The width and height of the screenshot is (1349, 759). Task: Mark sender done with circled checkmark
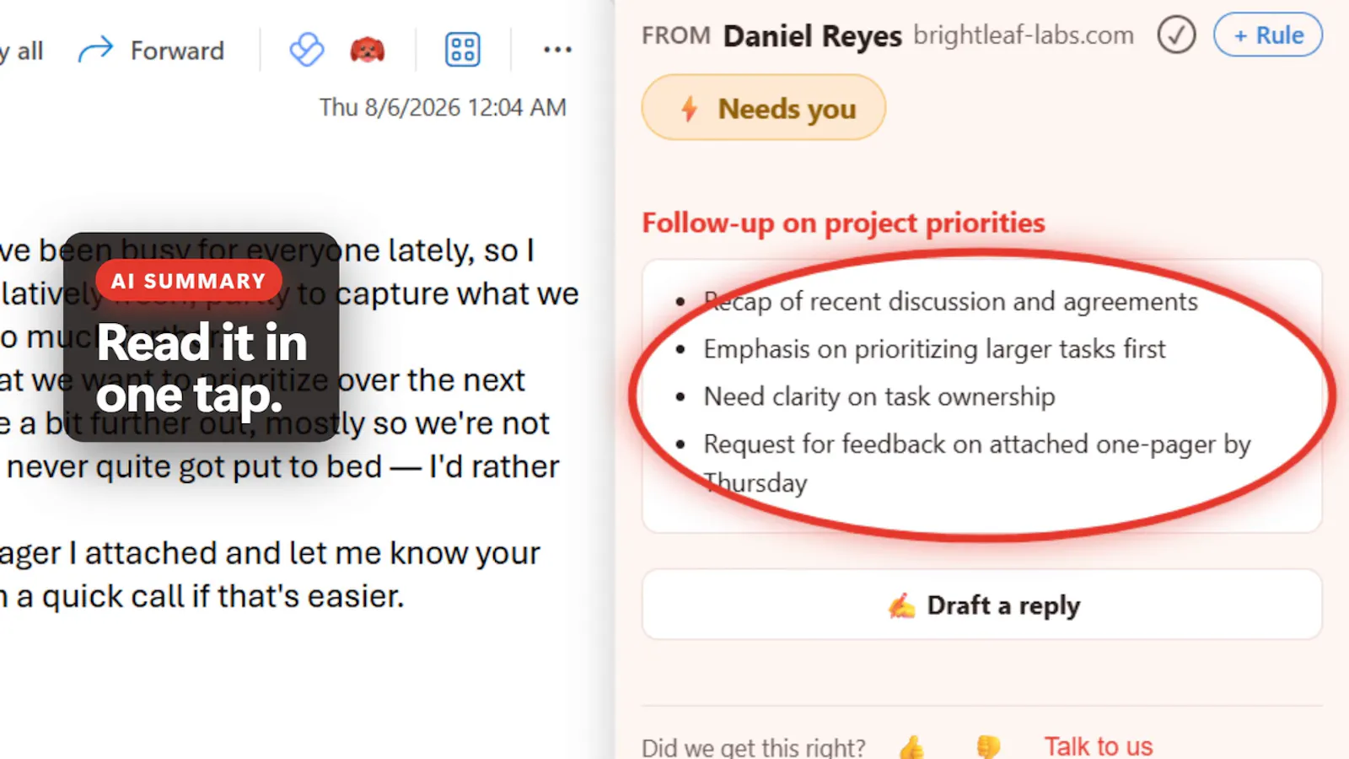click(1176, 35)
